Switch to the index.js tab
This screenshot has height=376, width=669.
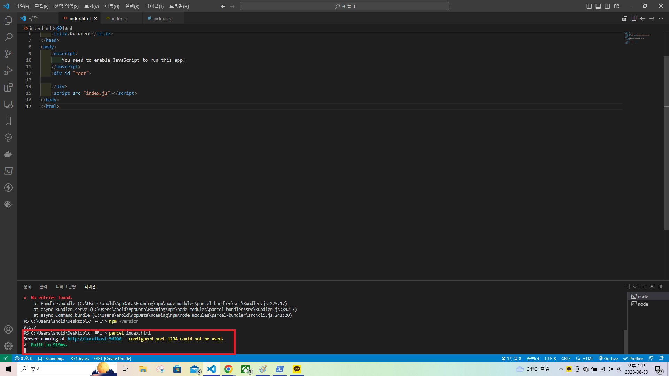pyautogui.click(x=119, y=18)
